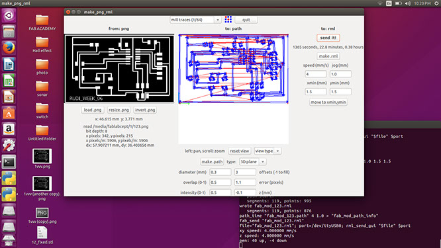Open Firefox from the launcher

pyautogui.click(x=9, y=48)
